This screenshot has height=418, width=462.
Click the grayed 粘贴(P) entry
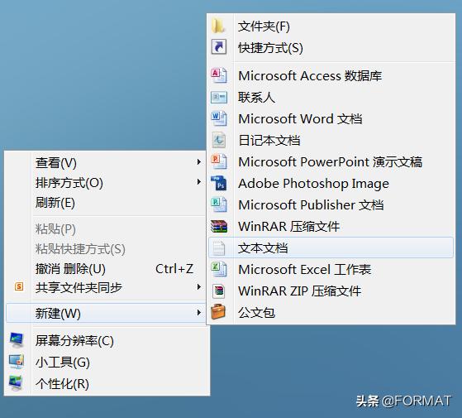pyautogui.click(x=106, y=229)
